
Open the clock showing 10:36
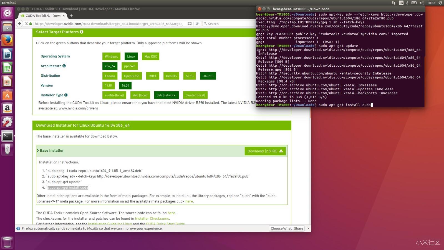point(431,3)
